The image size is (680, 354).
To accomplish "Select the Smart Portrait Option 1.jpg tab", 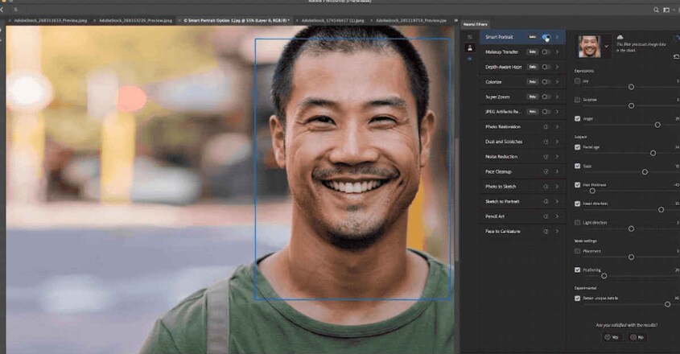I will click(237, 20).
